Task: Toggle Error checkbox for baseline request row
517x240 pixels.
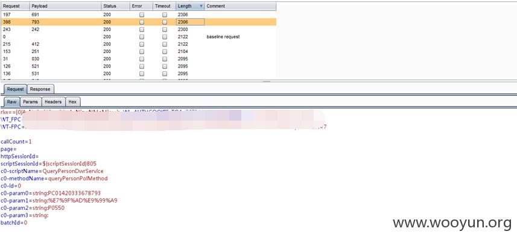Action: pos(142,37)
